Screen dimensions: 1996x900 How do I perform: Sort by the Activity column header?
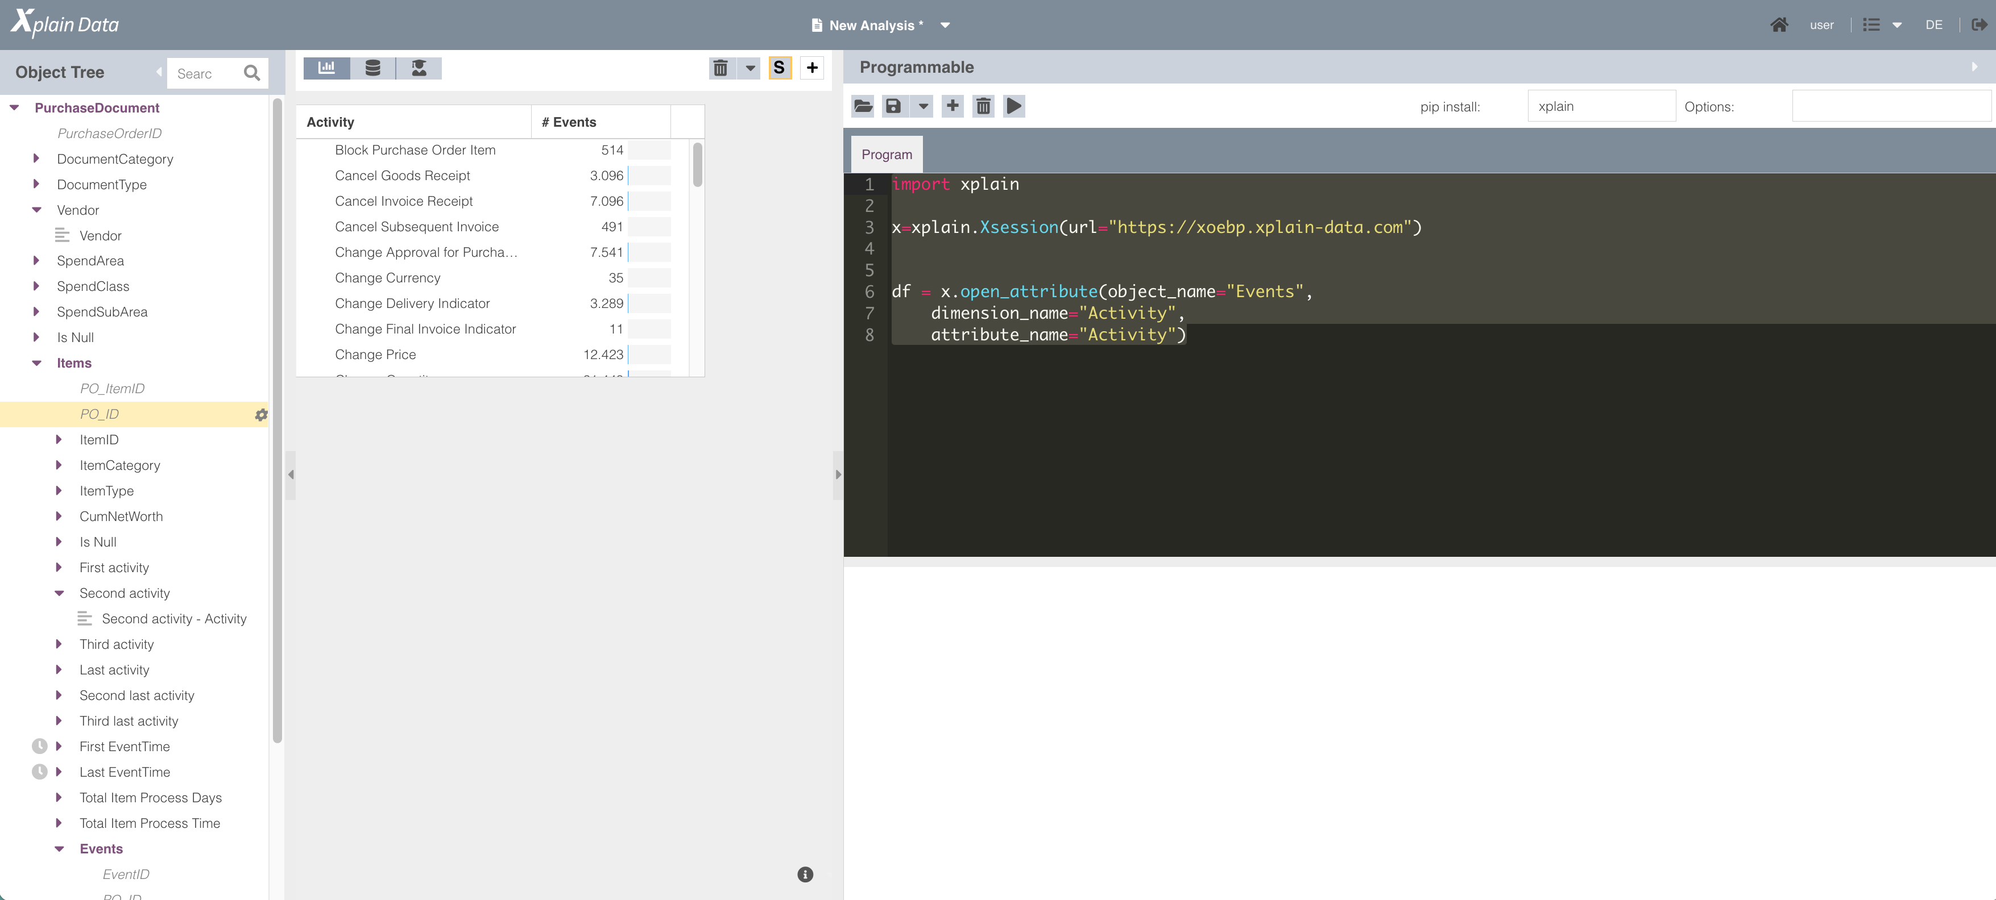(x=414, y=122)
